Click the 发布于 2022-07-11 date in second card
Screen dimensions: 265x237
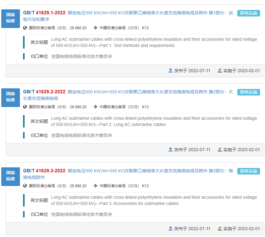coord(192,150)
